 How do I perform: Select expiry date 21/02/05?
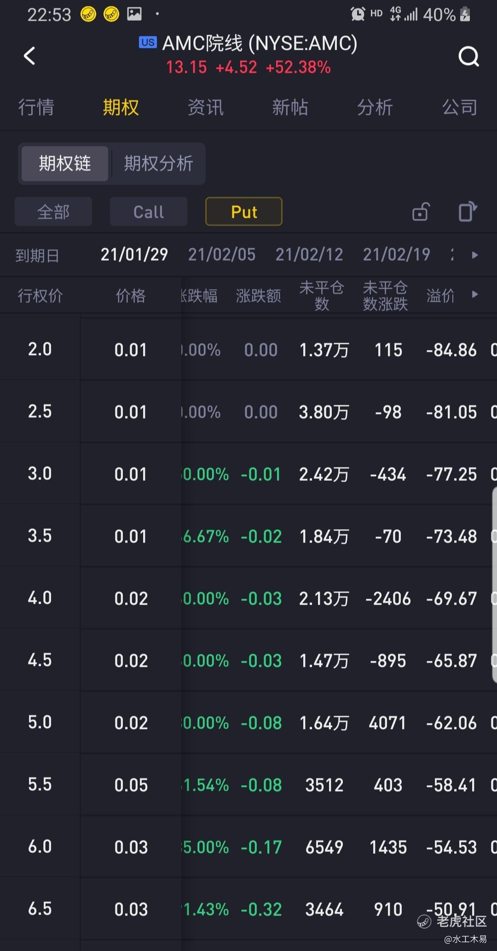click(x=222, y=255)
